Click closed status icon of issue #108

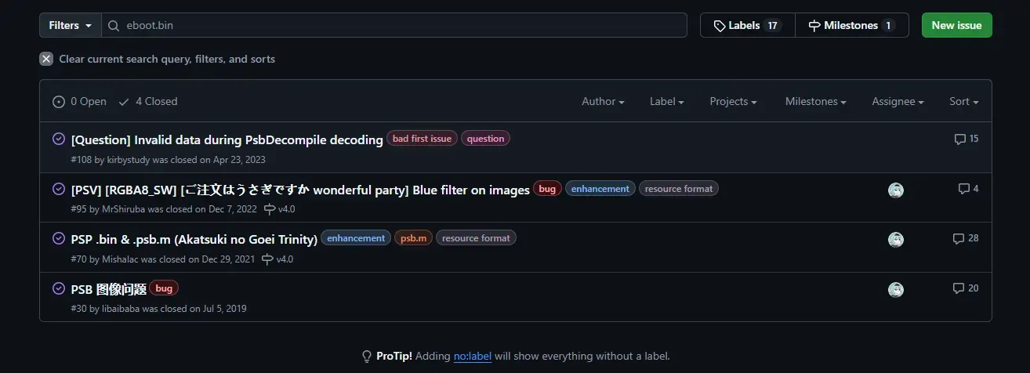[58, 139]
